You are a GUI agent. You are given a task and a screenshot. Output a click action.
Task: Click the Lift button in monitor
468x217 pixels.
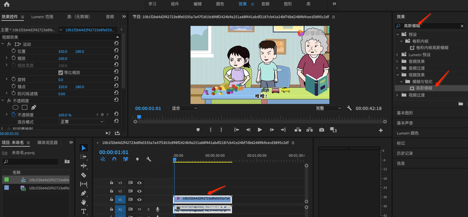[x=298, y=130]
